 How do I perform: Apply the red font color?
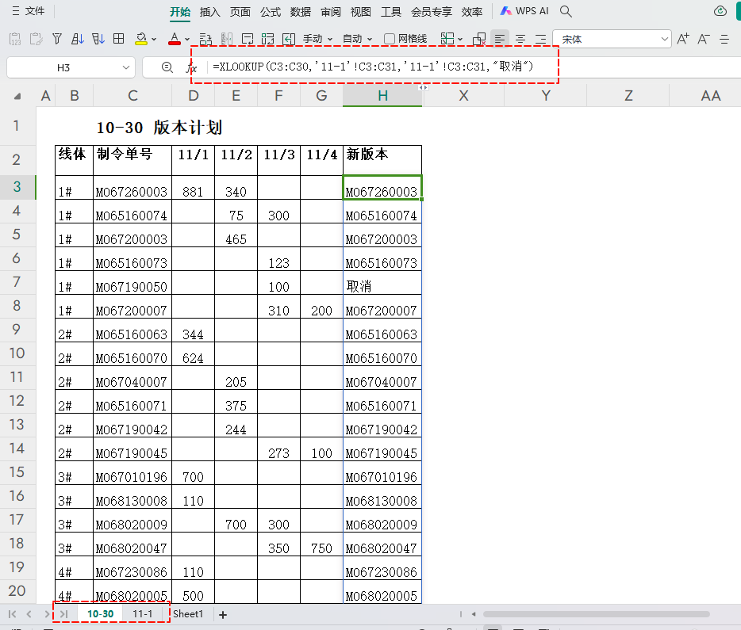[x=175, y=39]
